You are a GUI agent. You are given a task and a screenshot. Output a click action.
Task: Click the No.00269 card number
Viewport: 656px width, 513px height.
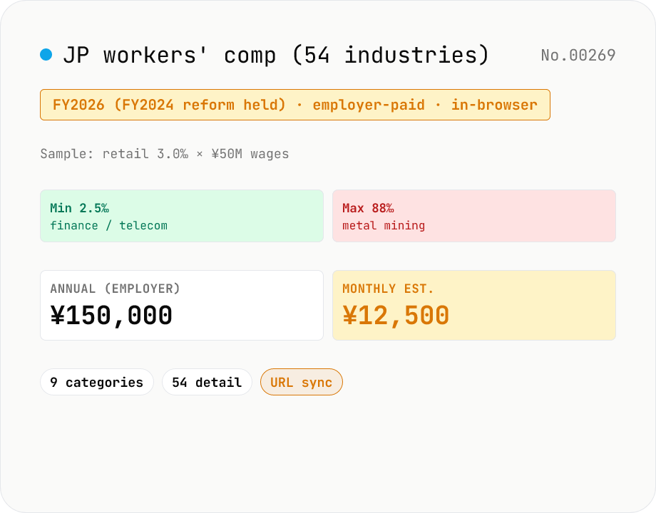578,55
